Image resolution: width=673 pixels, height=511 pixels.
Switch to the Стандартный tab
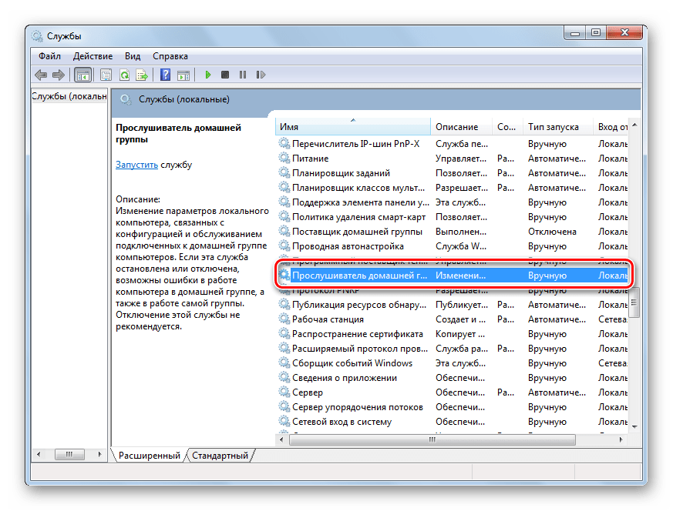(x=220, y=456)
